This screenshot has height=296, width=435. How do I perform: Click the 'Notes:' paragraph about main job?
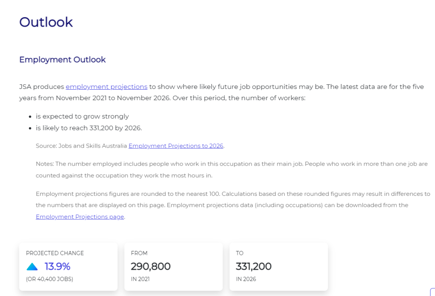[x=232, y=170]
